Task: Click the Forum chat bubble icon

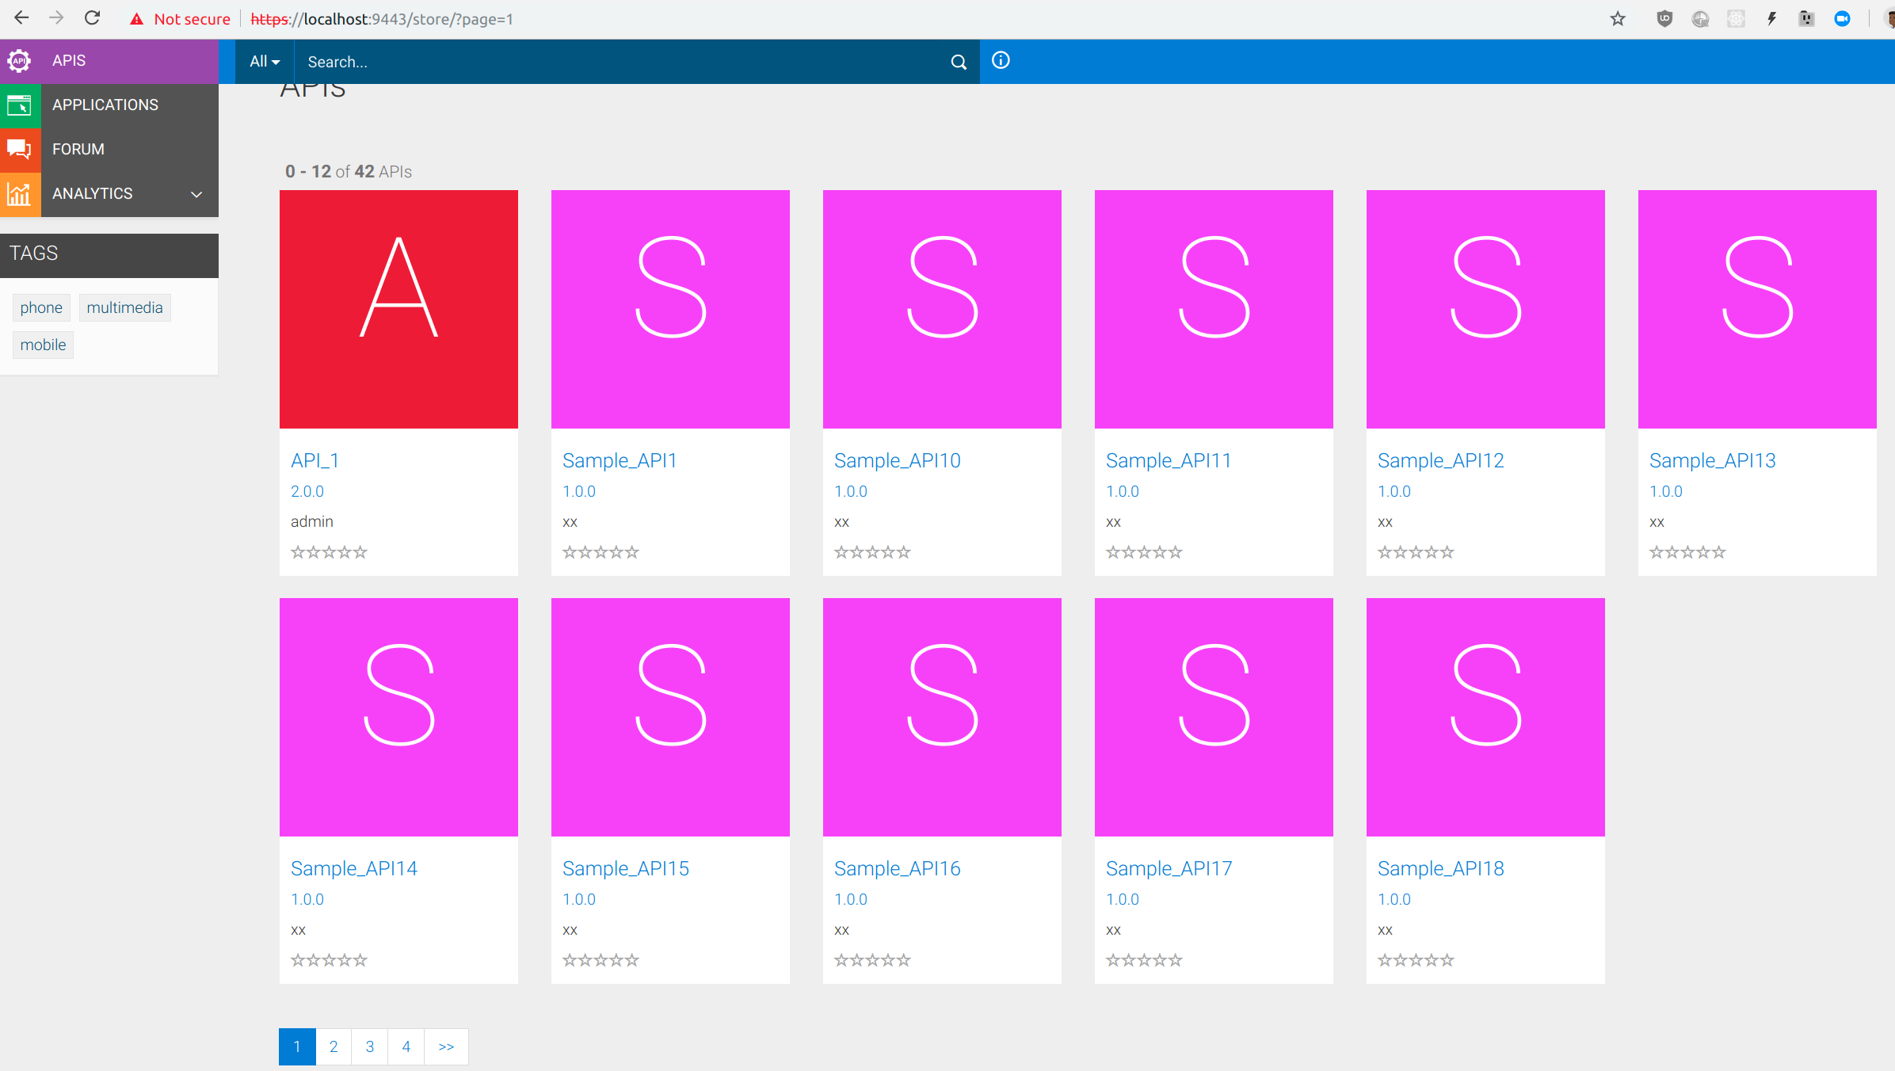Action: [x=19, y=149]
